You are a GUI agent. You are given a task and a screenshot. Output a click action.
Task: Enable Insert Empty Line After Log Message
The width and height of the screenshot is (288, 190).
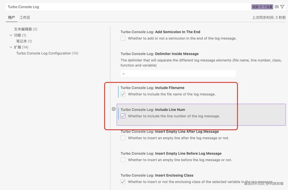pos(123,138)
